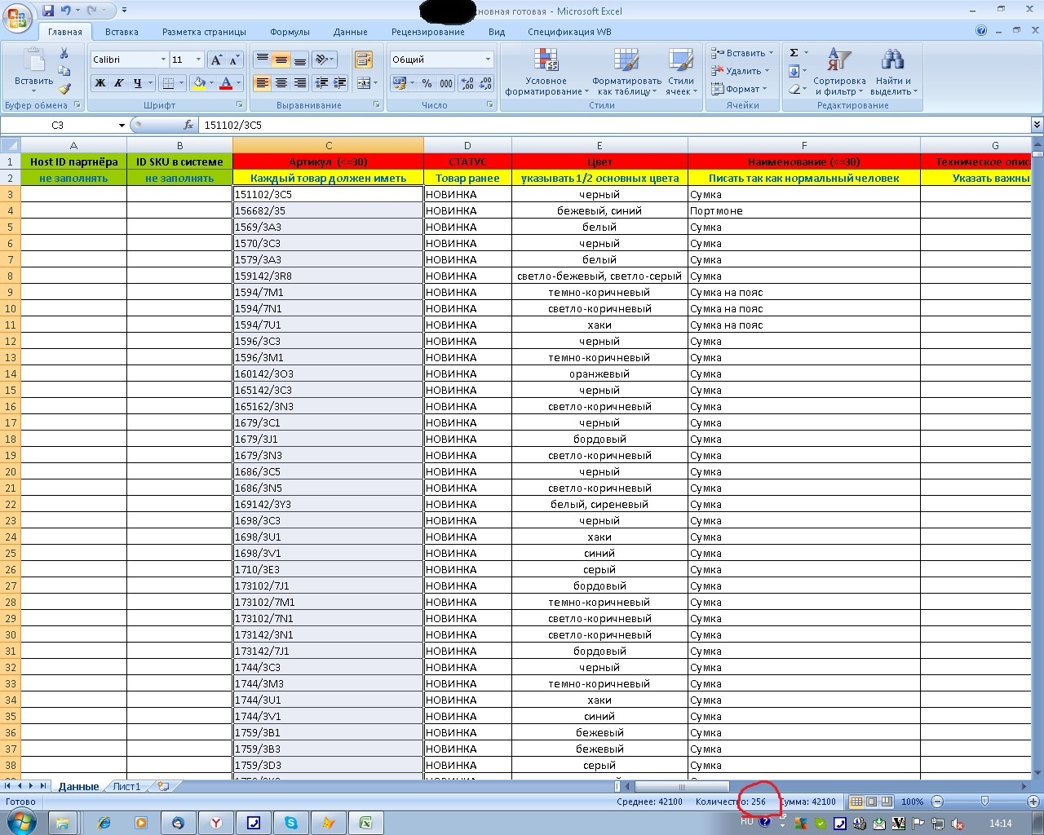
Task: Increase the font size with the large A
Action: click(x=215, y=60)
